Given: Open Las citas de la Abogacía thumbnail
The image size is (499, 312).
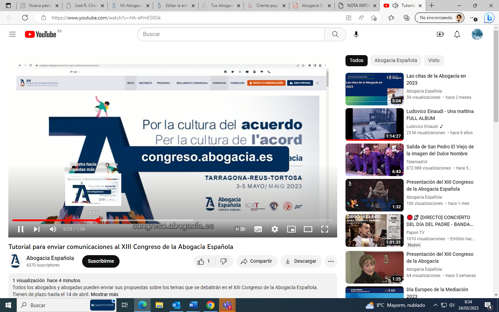Looking at the screenshot, I should [x=375, y=89].
